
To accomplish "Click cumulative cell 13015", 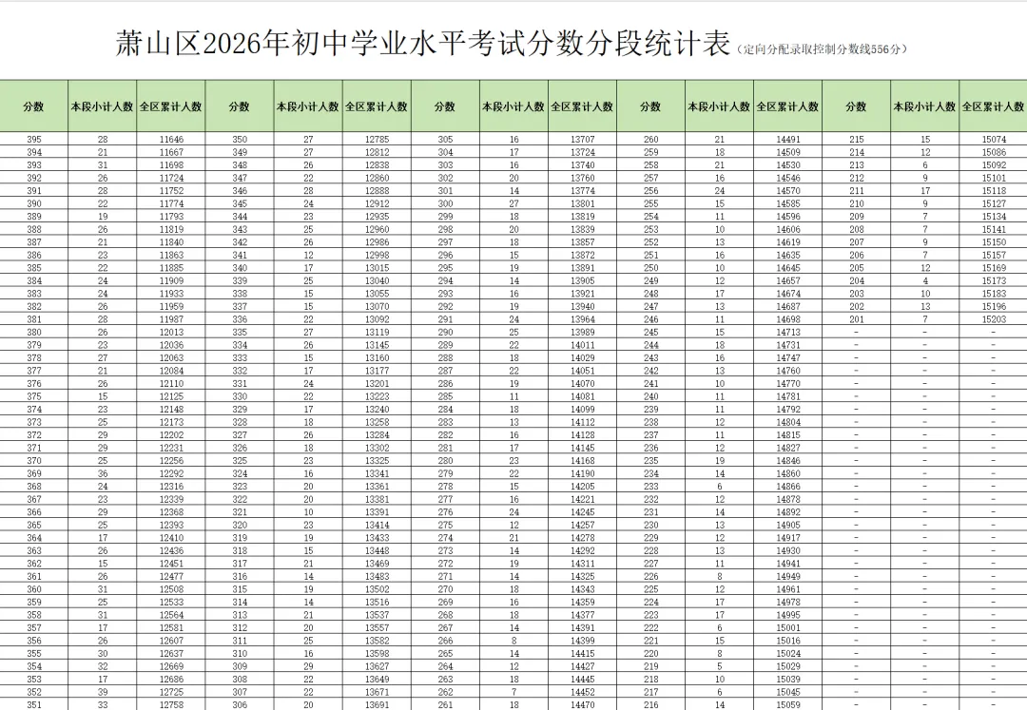I will tap(378, 268).
